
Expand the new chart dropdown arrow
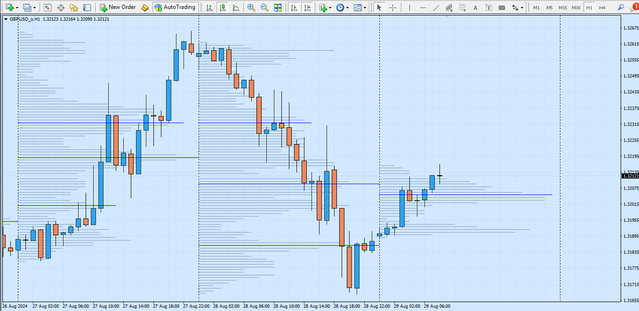[17, 8]
